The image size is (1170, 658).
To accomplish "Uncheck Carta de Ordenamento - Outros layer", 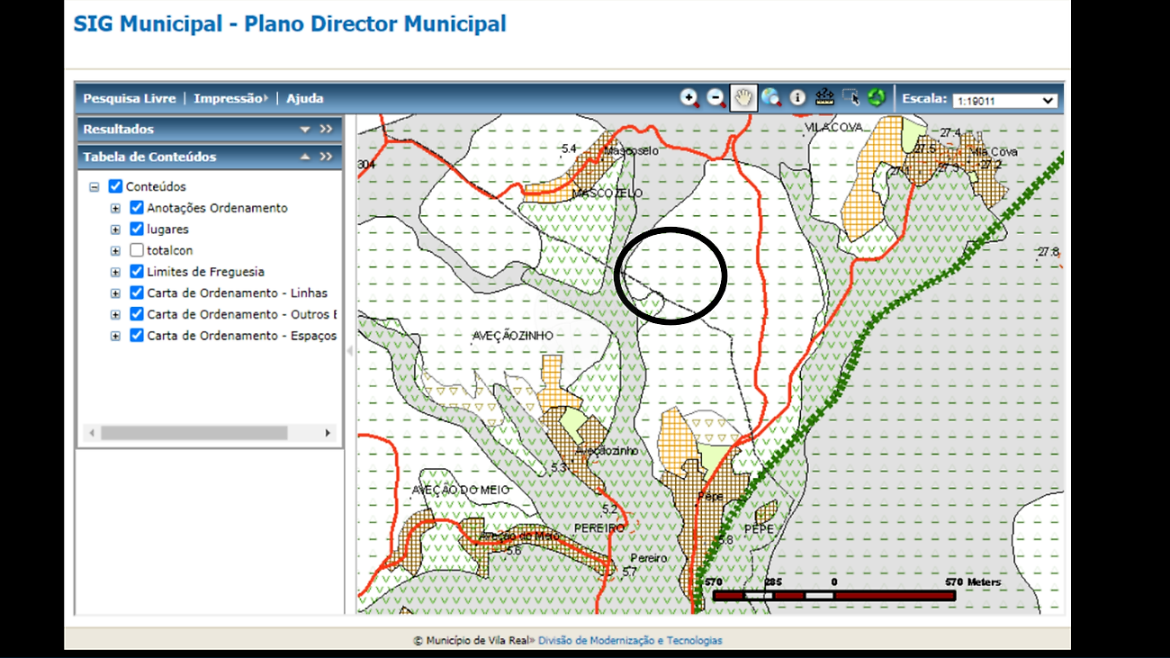I will [137, 314].
